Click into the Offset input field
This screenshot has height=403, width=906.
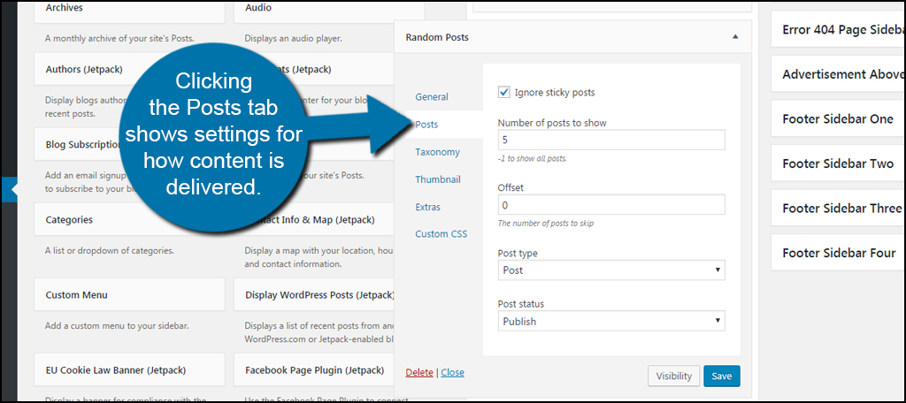tap(611, 205)
